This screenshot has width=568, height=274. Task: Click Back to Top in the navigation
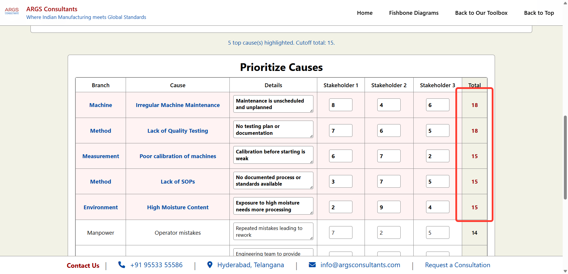tap(539, 13)
